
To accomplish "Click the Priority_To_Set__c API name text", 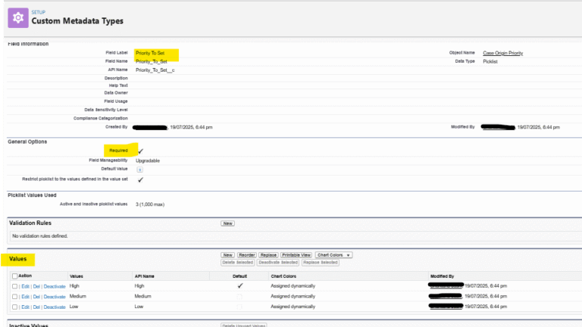I will click(x=155, y=70).
